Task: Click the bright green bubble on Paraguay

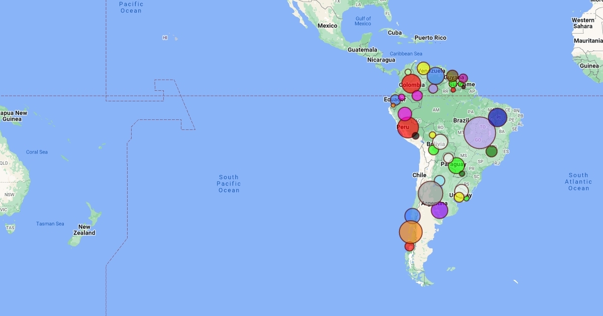Action: tap(456, 166)
